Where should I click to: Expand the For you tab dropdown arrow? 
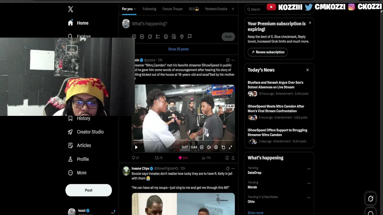135,9
